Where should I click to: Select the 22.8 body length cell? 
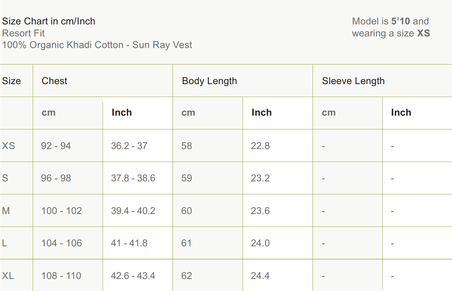pos(260,146)
